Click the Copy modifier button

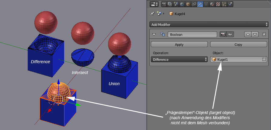[238, 45]
